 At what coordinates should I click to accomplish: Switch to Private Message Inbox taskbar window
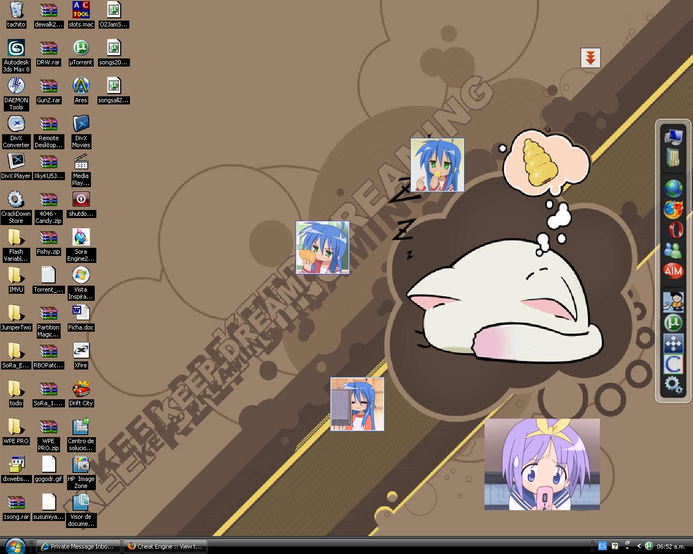click(79, 546)
